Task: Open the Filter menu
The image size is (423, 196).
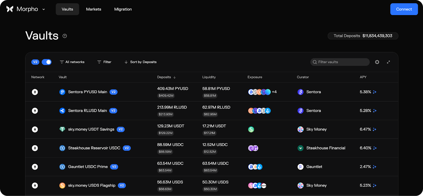Action: (104, 62)
